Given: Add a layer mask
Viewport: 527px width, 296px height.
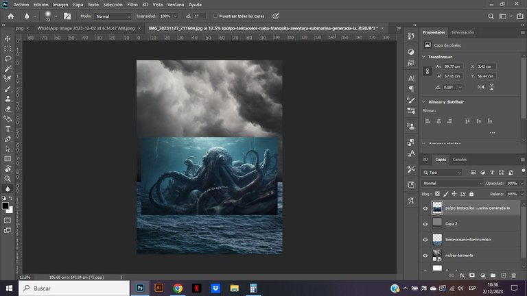Looking at the screenshot, I should coord(472,275).
